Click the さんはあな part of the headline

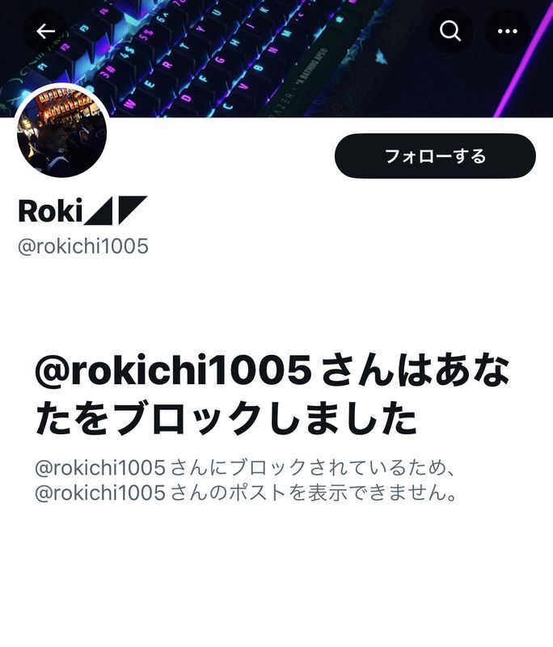[415, 370]
